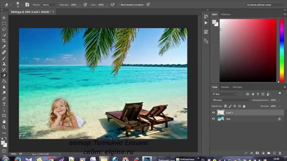Enable the Восстановить историю checkbox

point(118,5)
